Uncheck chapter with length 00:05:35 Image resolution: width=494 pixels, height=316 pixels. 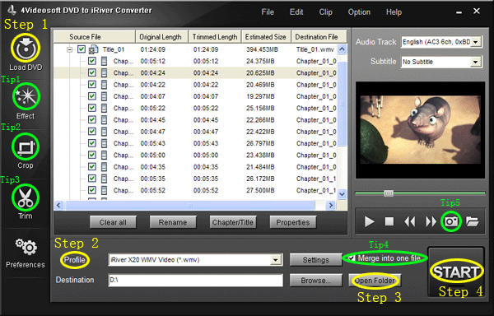tap(92, 179)
